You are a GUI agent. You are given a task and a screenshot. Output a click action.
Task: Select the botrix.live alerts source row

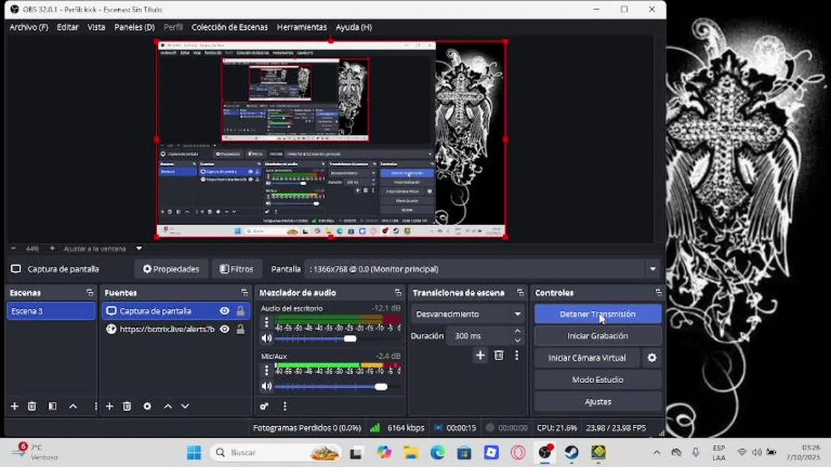[x=175, y=329]
